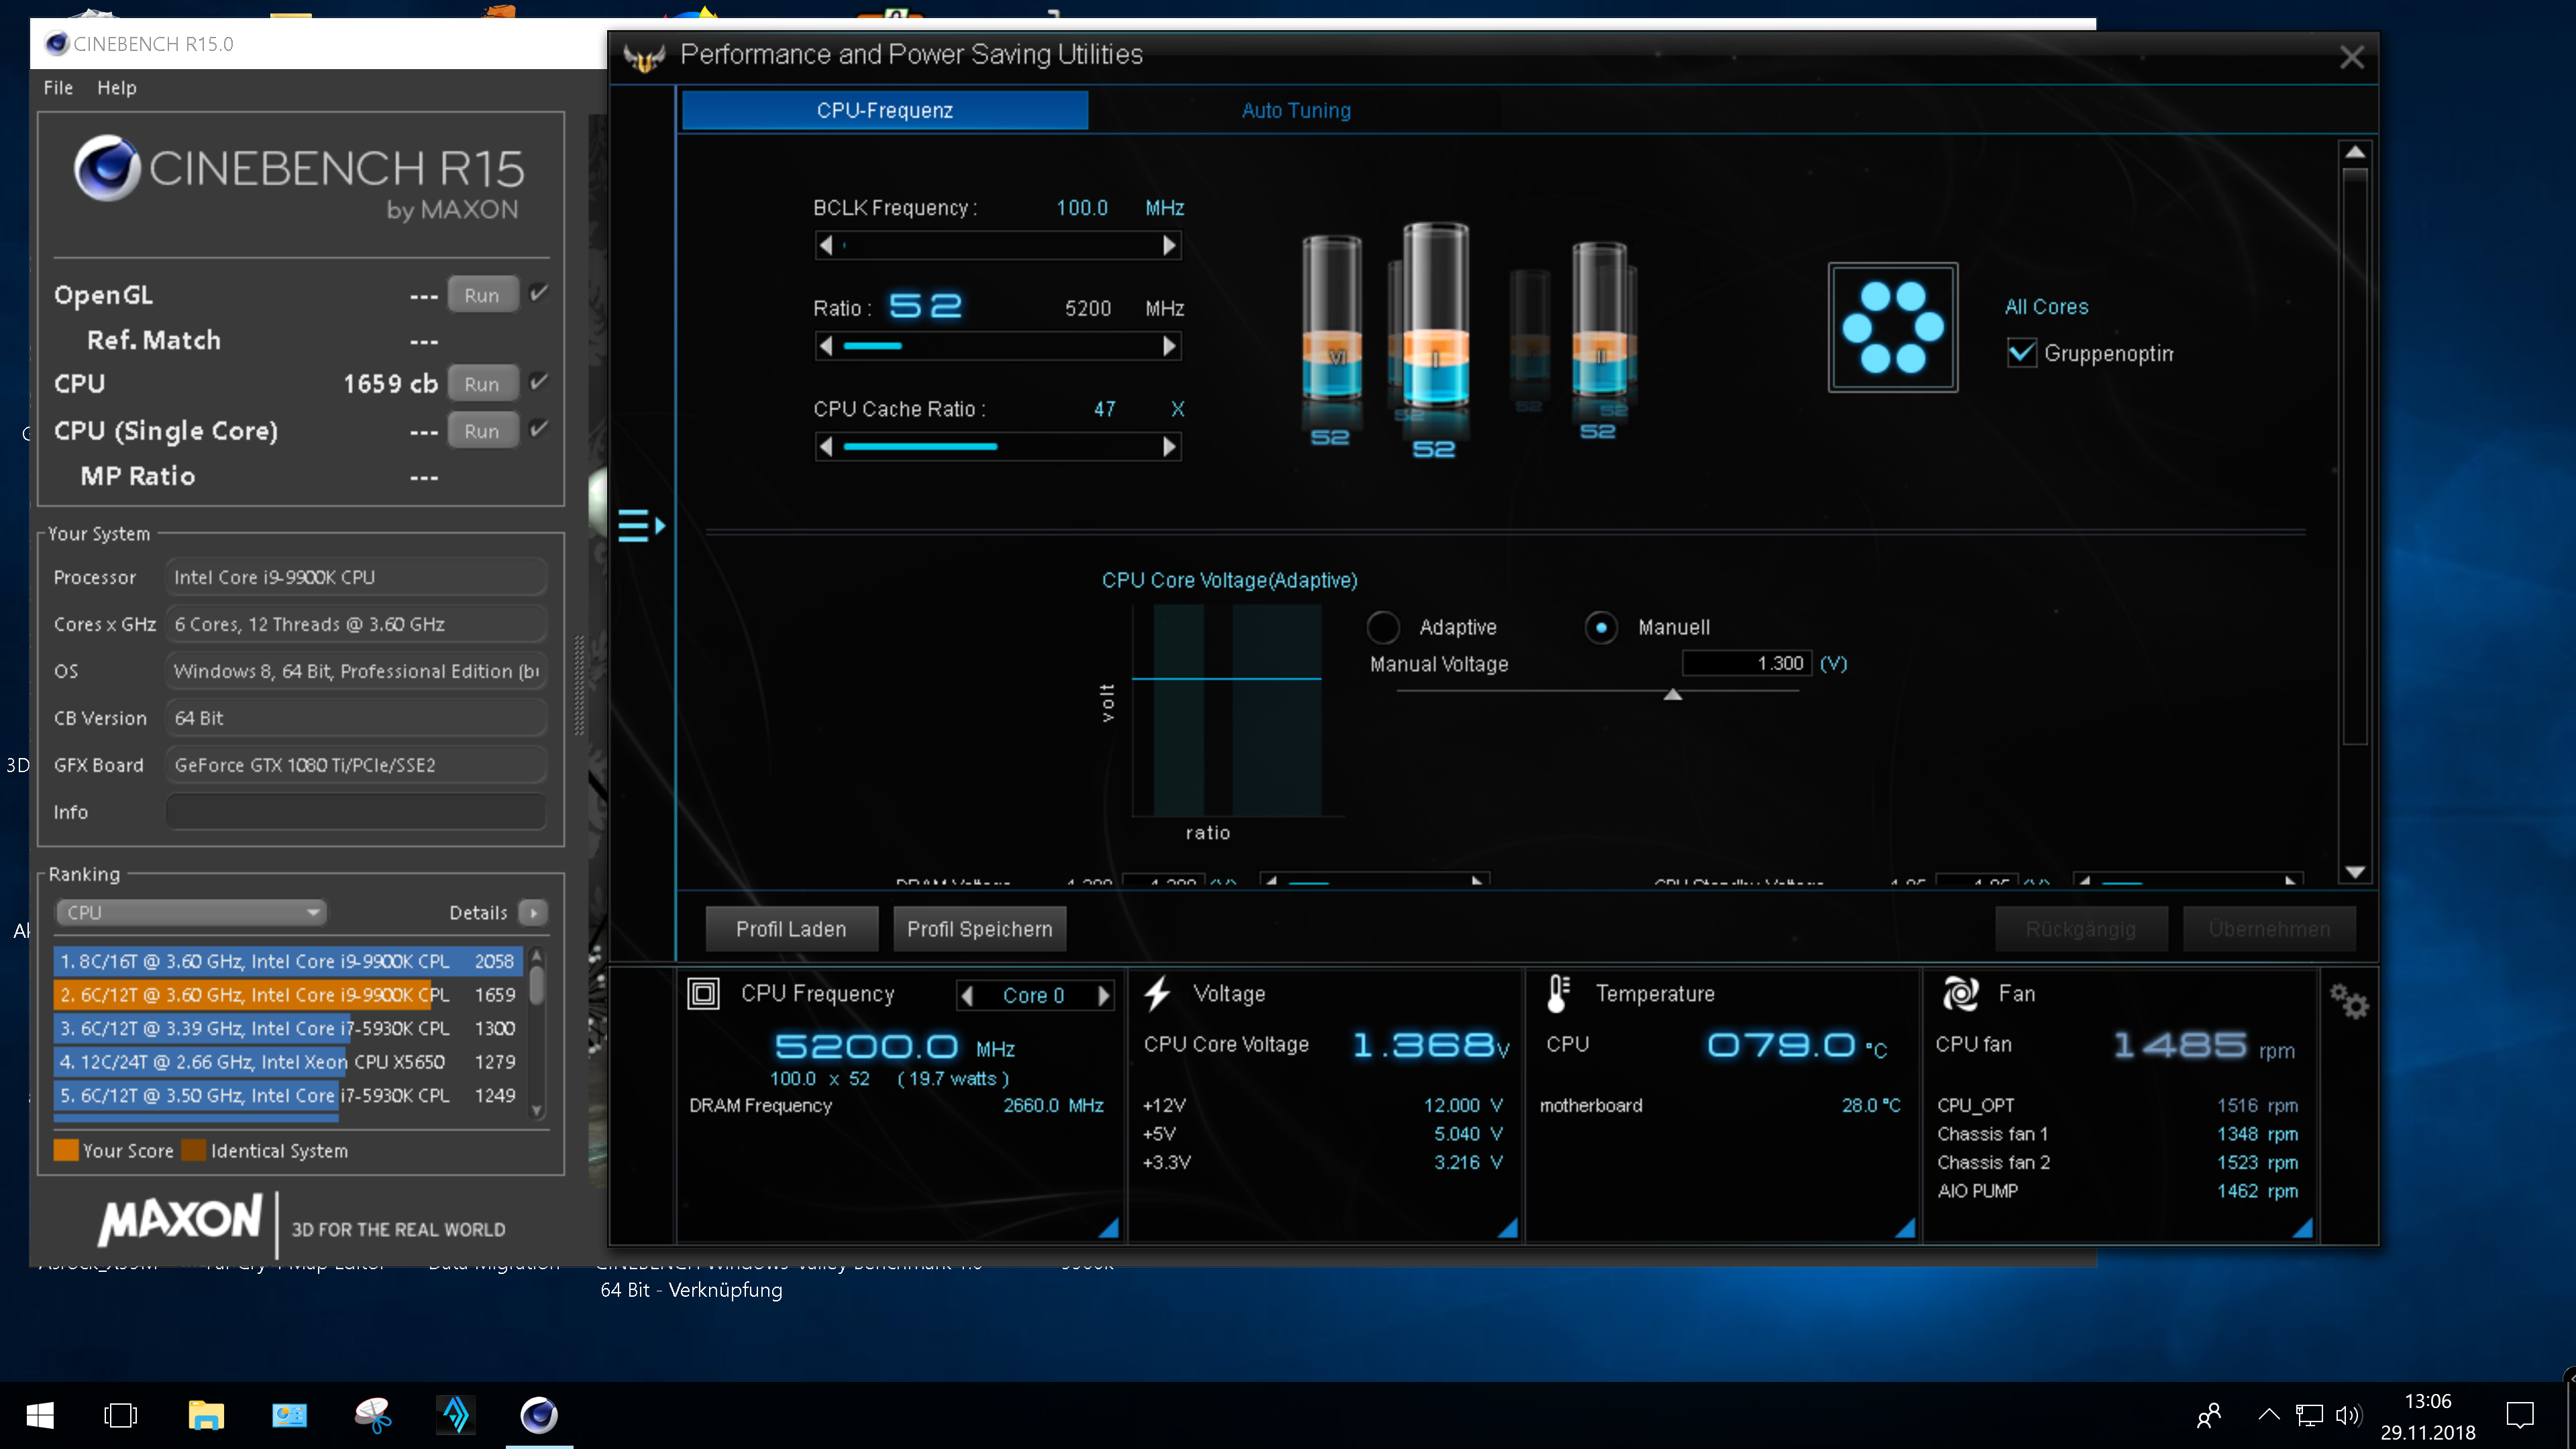Image resolution: width=2576 pixels, height=1449 pixels.
Task: Click the CPU Cache Ratio slider track
Action: coord(998,446)
